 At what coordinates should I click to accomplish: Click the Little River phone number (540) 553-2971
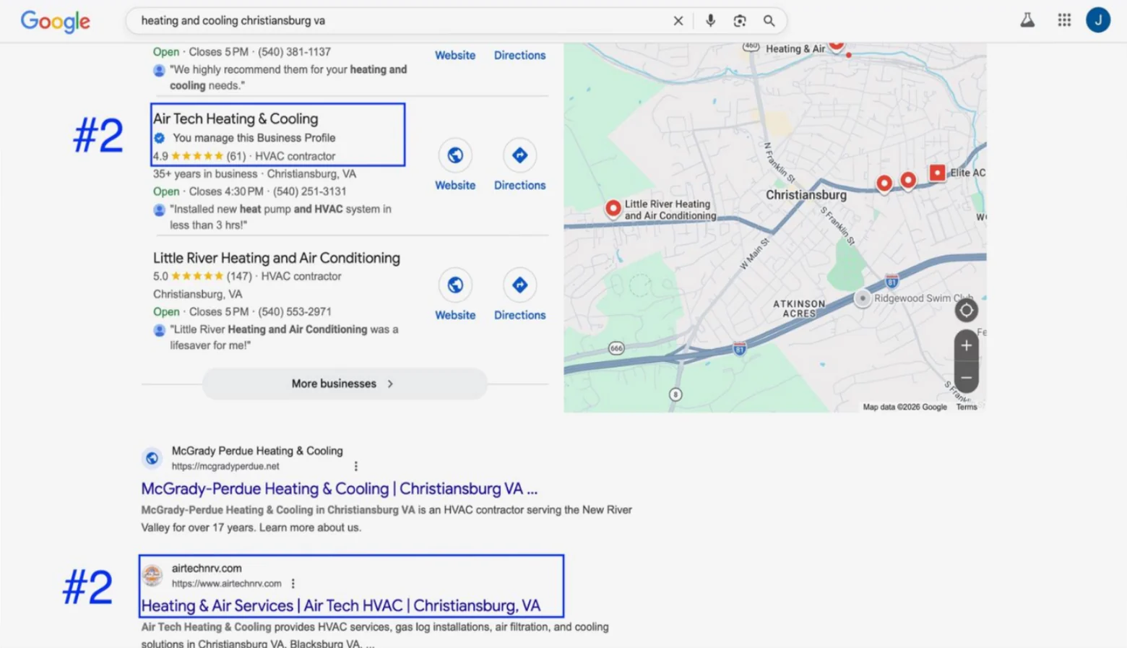point(295,312)
